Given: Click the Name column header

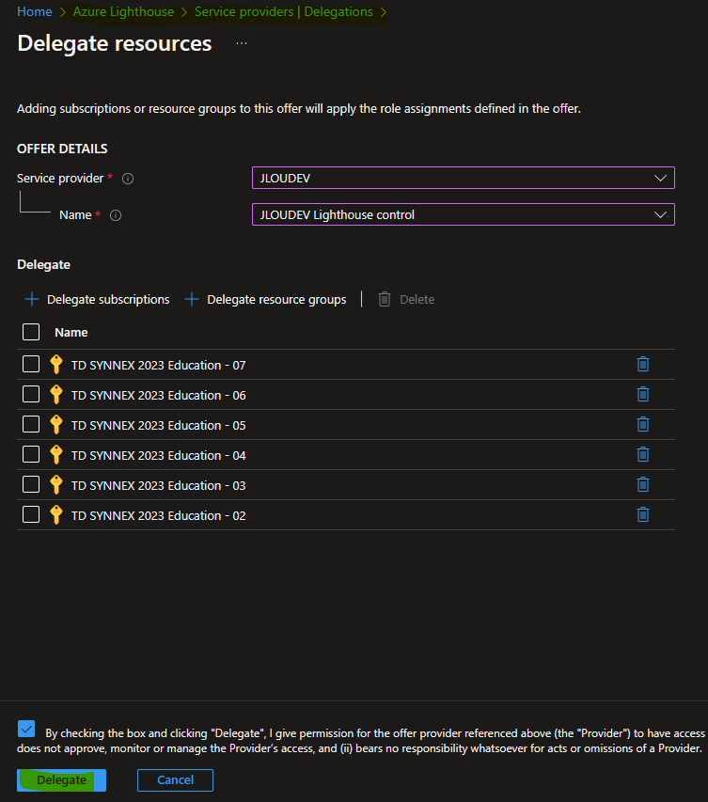Looking at the screenshot, I should coord(71,333).
